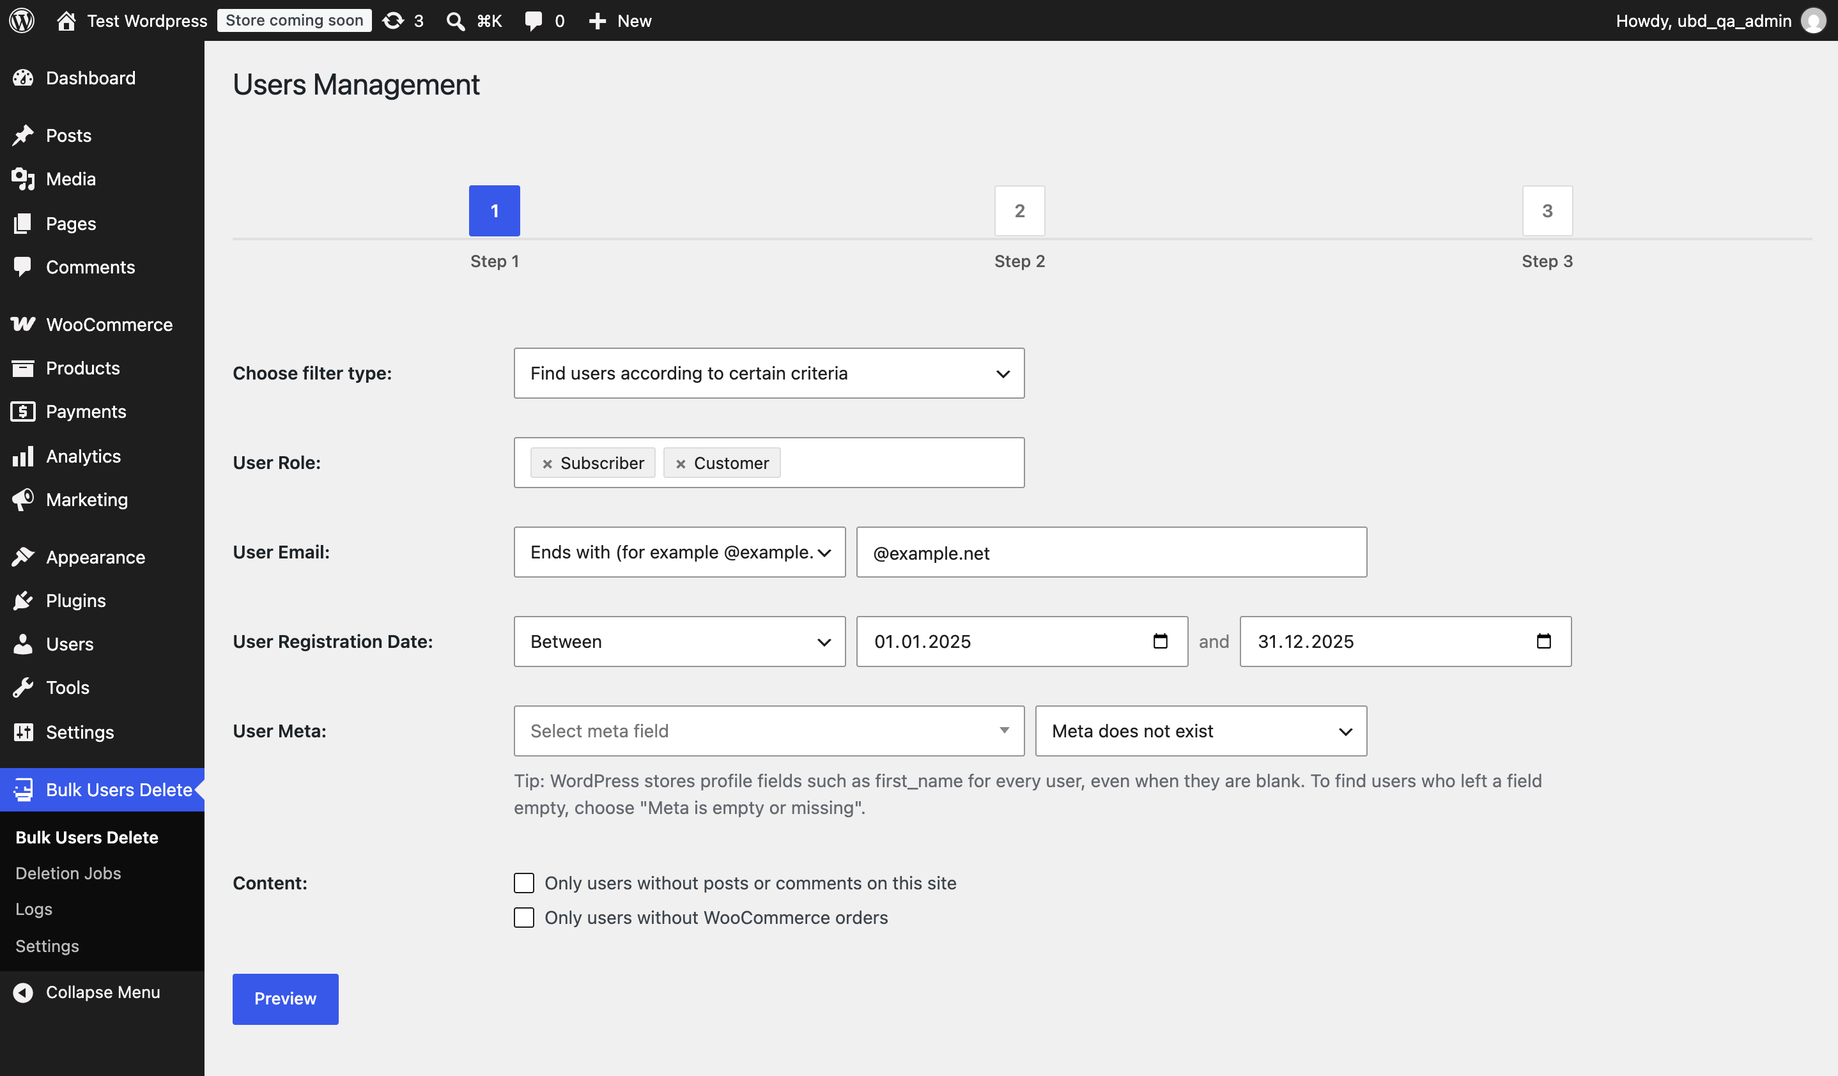The image size is (1838, 1076).
Task: Click the Test Wordpress site name link
Action: point(146,20)
